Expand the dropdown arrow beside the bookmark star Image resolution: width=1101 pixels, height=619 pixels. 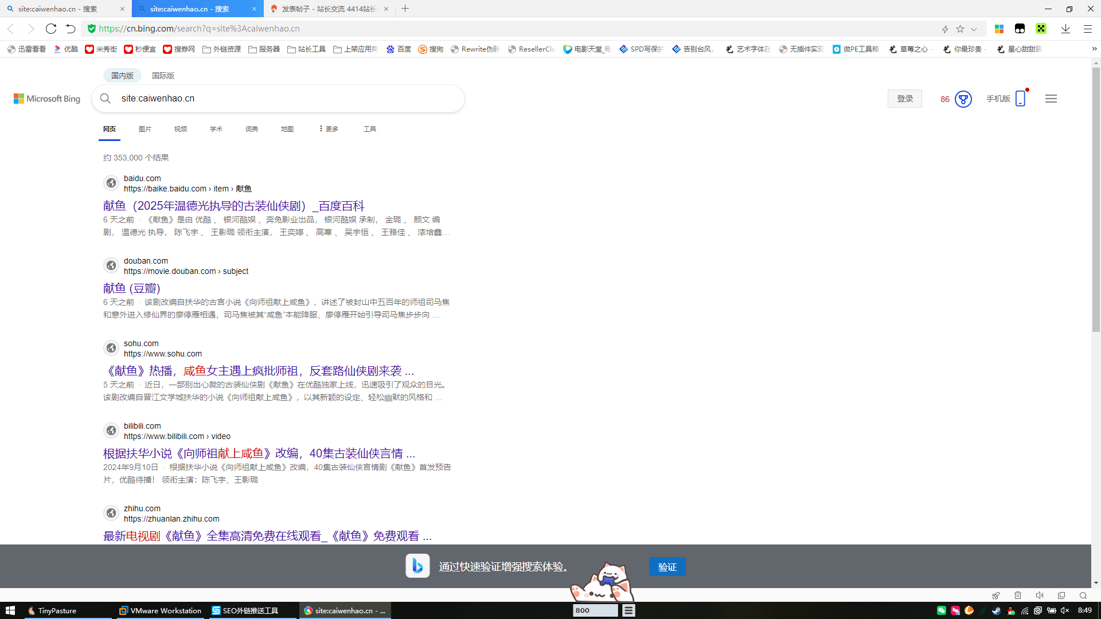pos(974,29)
